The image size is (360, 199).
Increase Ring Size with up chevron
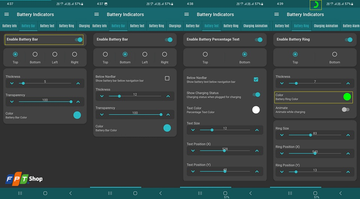348,135
